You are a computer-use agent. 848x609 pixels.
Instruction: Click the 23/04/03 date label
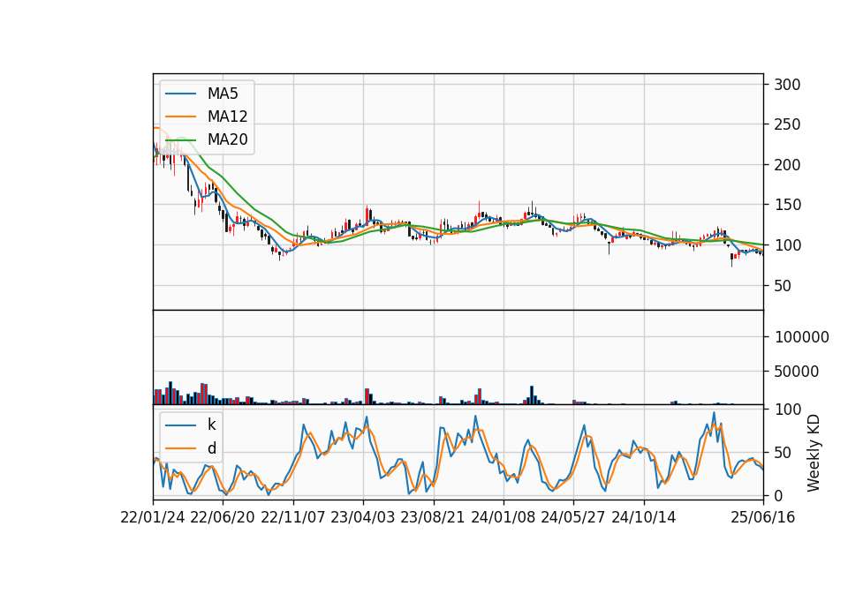363,517
